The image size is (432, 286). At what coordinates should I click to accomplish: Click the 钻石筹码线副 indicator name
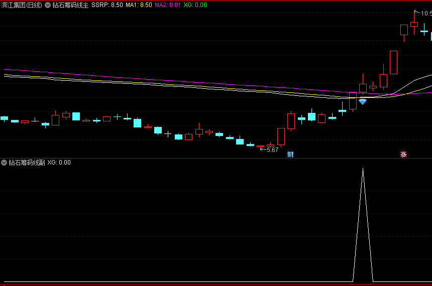(27, 163)
